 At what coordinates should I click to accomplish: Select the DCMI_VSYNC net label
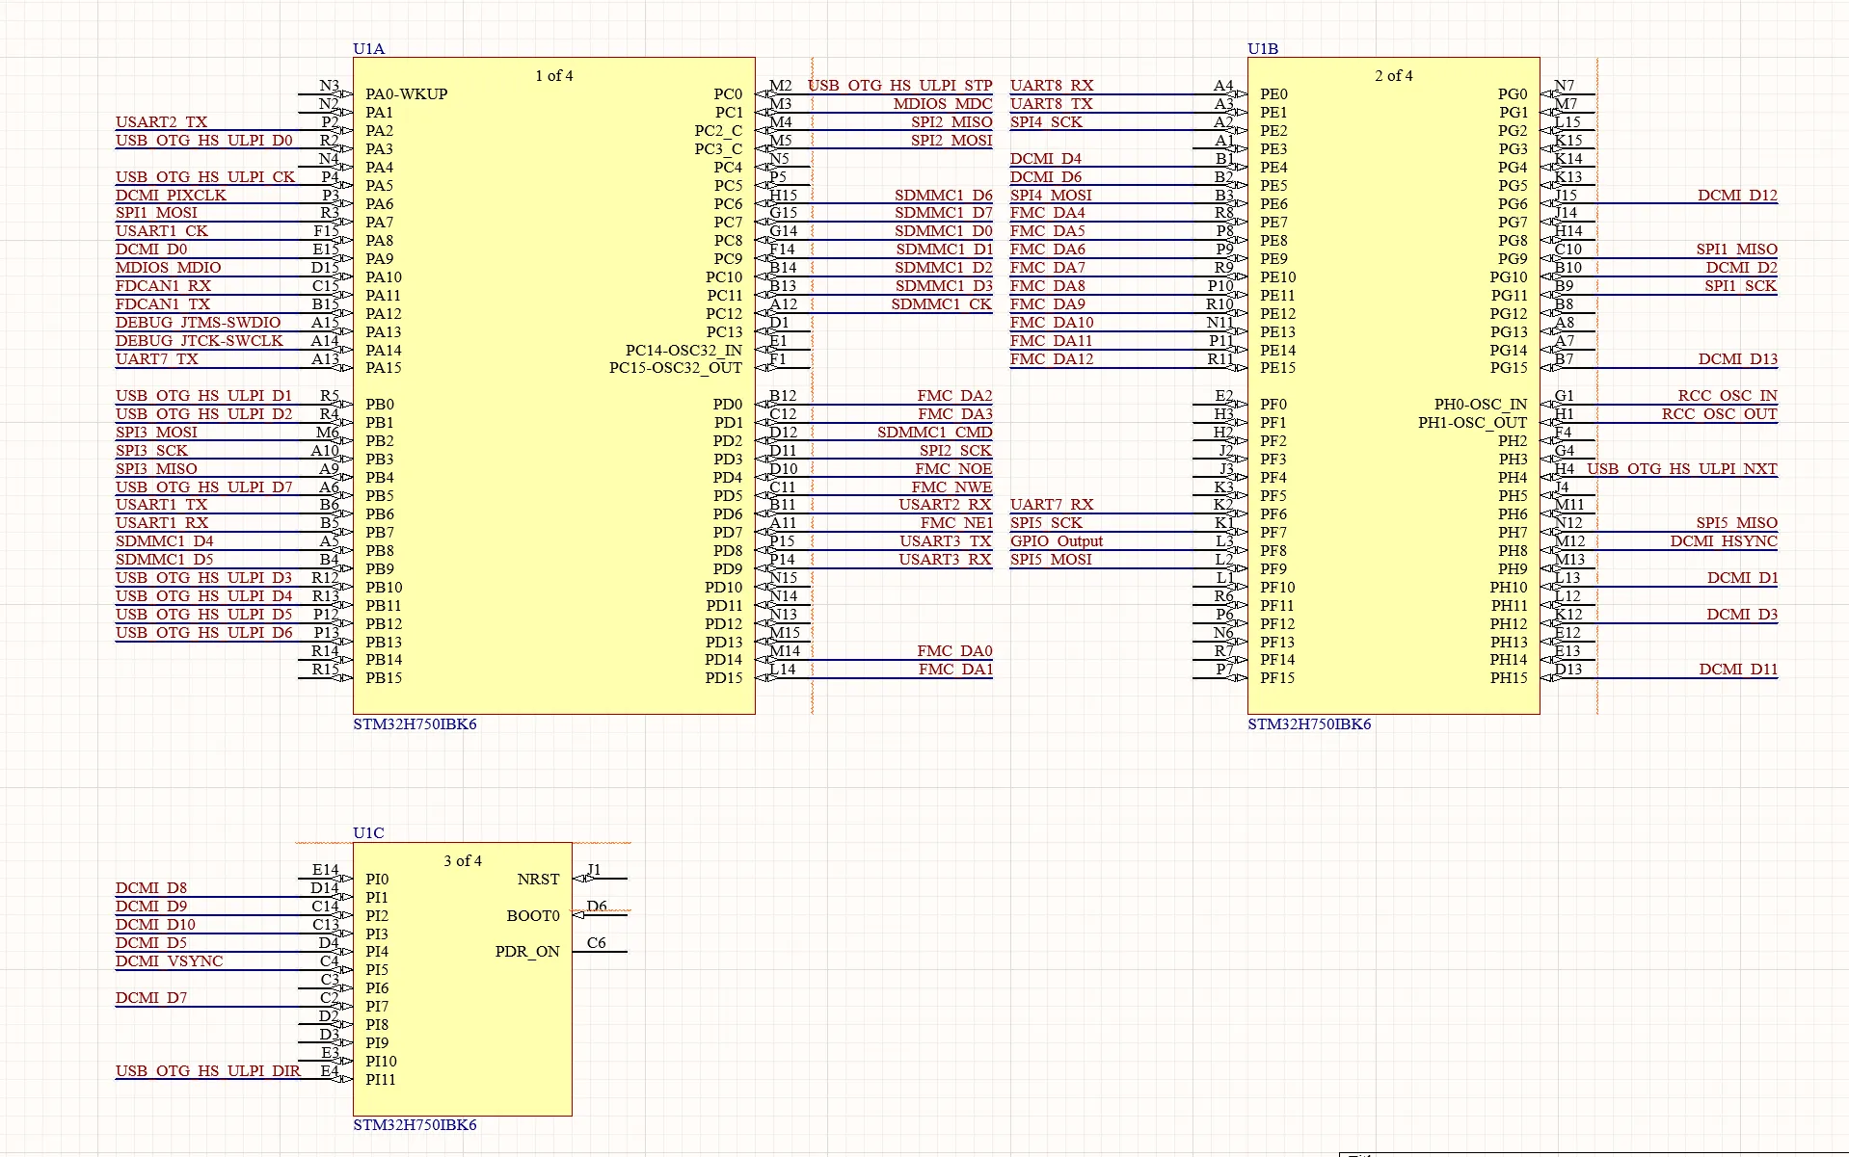point(169,960)
